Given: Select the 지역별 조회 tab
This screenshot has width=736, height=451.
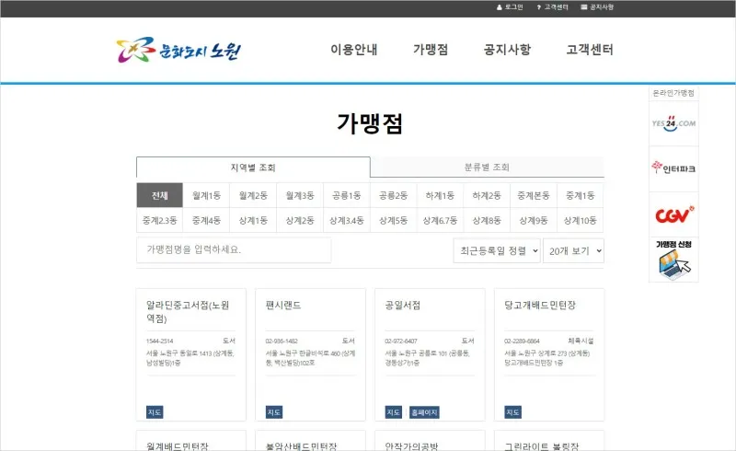Looking at the screenshot, I should [x=253, y=168].
